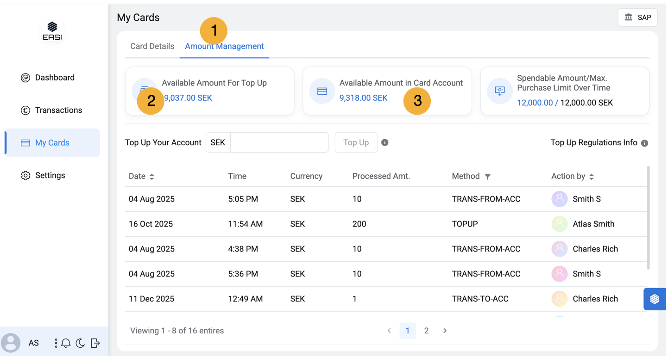Click the logout icon in bottom bar
Viewport: 668px width, 356px height.
coord(95,343)
